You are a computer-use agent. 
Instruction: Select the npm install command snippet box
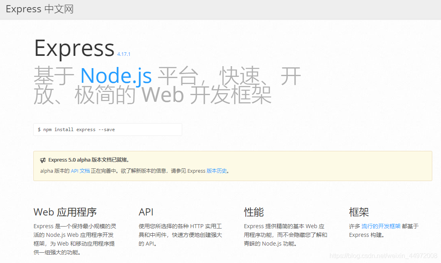pyautogui.click(x=108, y=129)
